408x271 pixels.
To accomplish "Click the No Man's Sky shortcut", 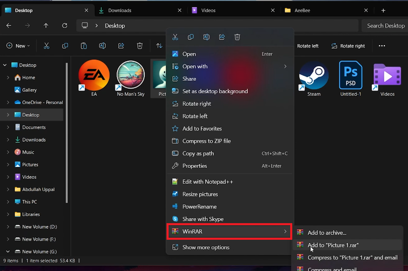I will (131, 78).
